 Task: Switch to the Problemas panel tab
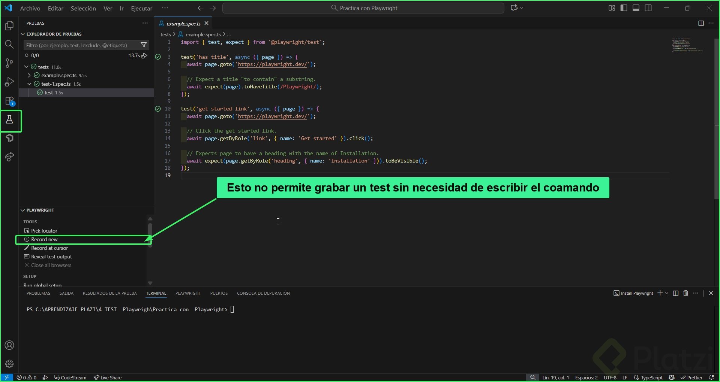(x=38, y=293)
